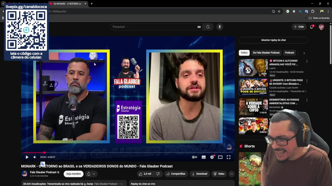Mute the video volume speaker icon
This screenshot has width=332, height=186.
tap(35, 157)
